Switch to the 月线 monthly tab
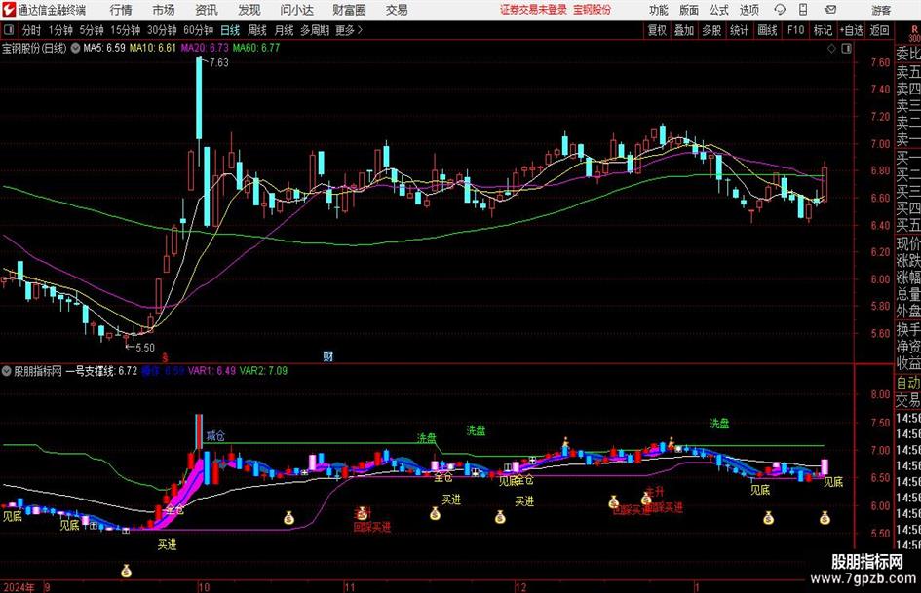The height and width of the screenshot is (593, 921). [x=284, y=30]
